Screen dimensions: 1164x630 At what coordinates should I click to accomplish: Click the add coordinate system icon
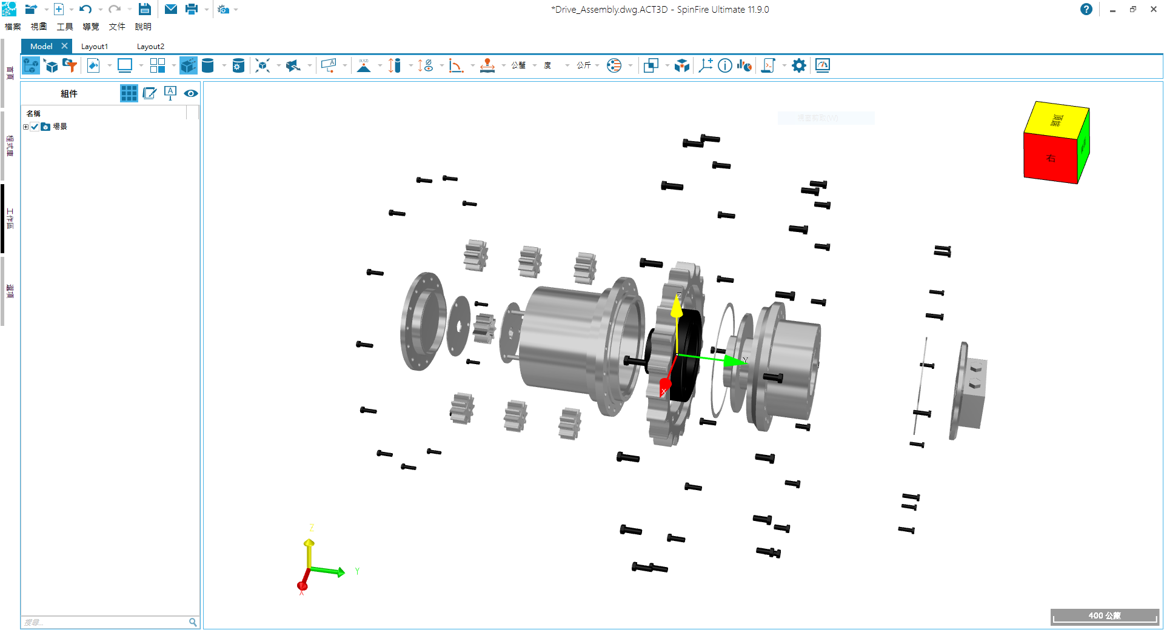coord(706,65)
